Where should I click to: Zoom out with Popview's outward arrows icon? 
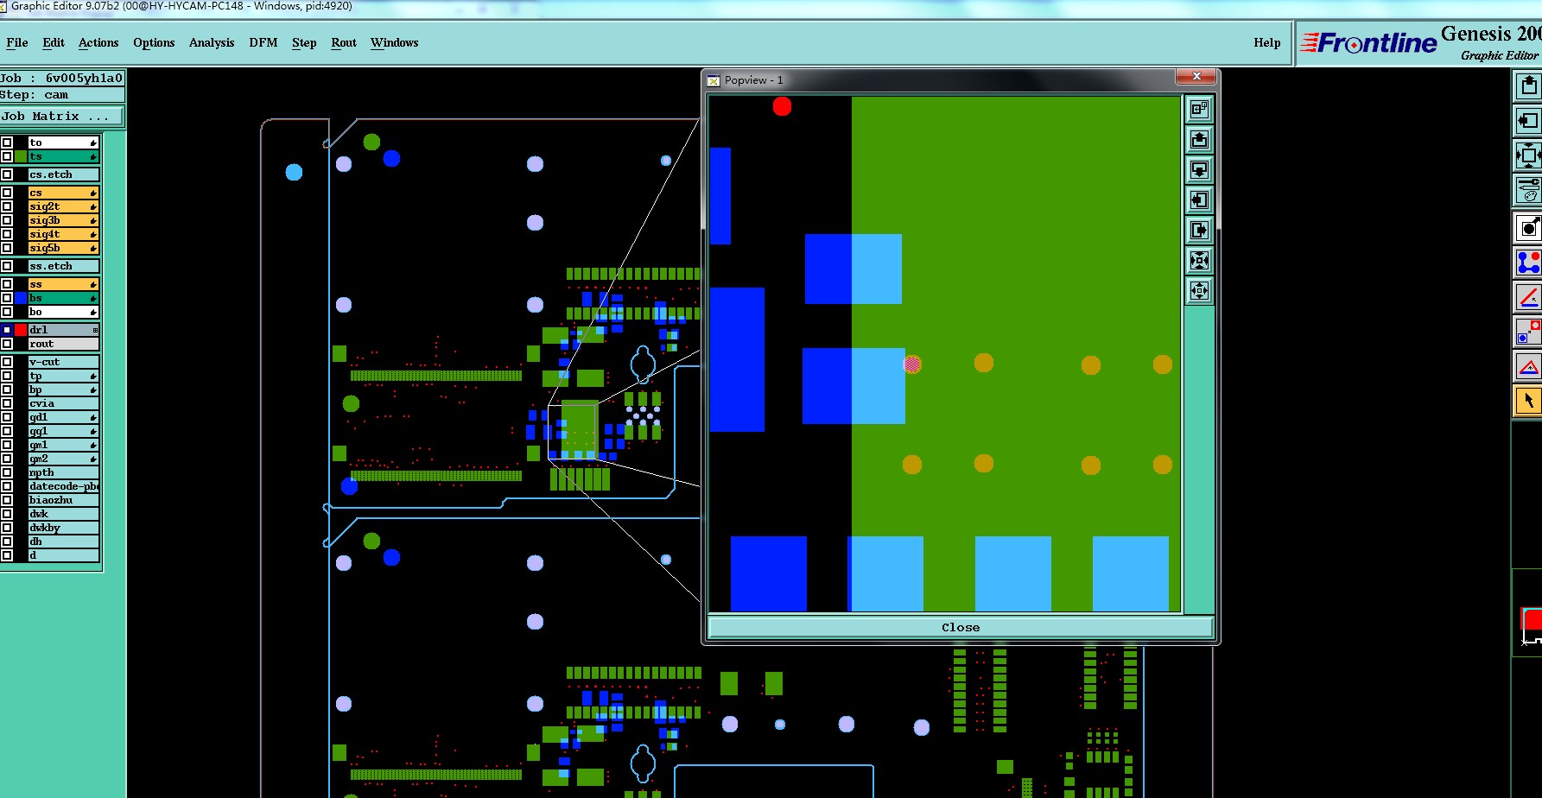pos(1199,290)
